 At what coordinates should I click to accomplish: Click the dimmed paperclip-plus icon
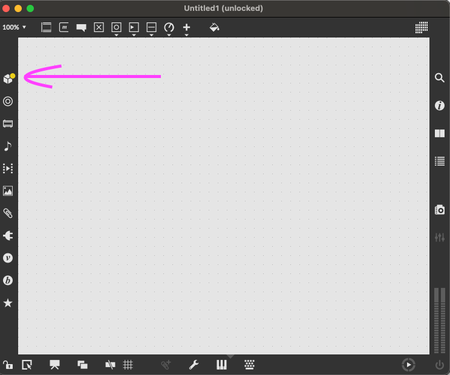coord(166,365)
